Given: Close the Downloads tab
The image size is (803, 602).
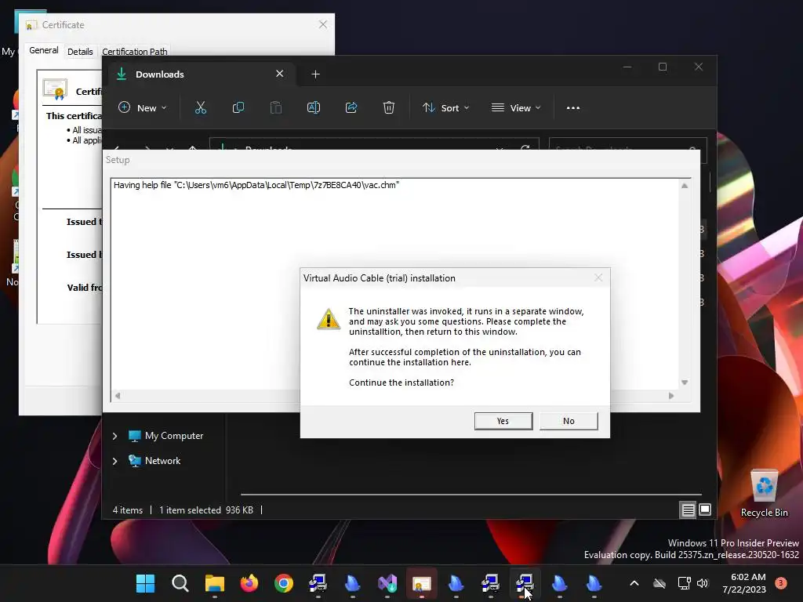Looking at the screenshot, I should tap(280, 74).
